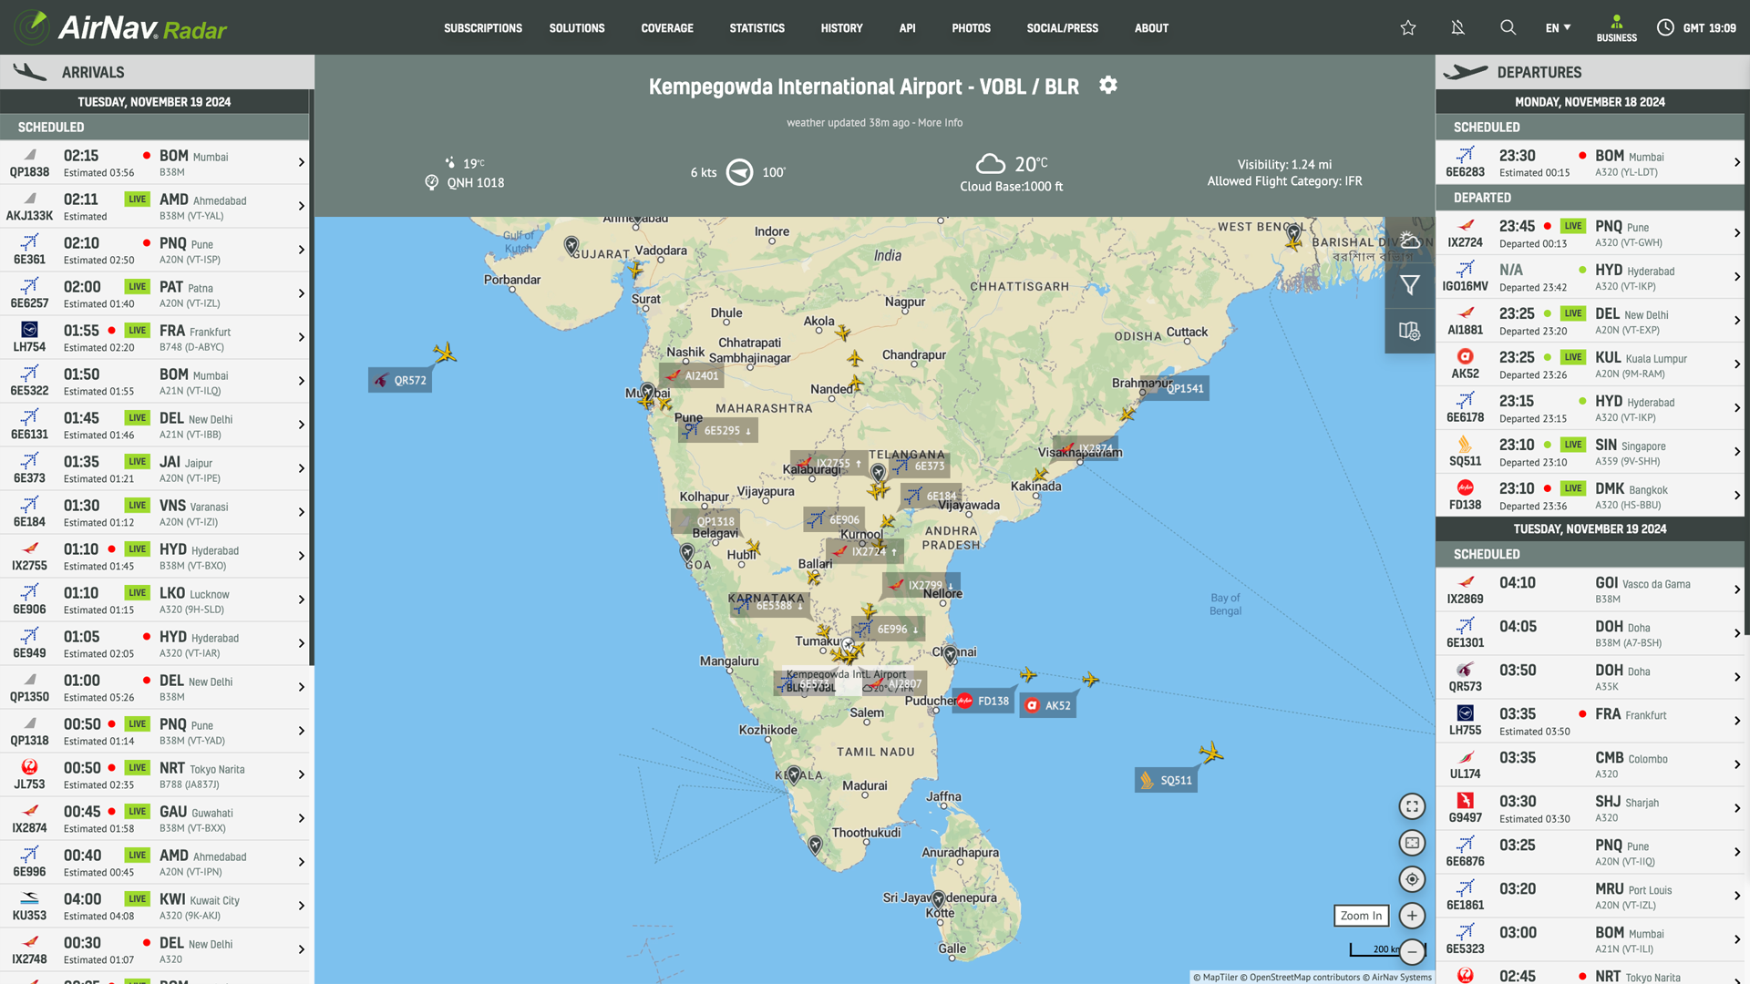Image resolution: width=1750 pixels, height=984 pixels.
Task: Select FD138 flight label on map
Action: coord(984,701)
